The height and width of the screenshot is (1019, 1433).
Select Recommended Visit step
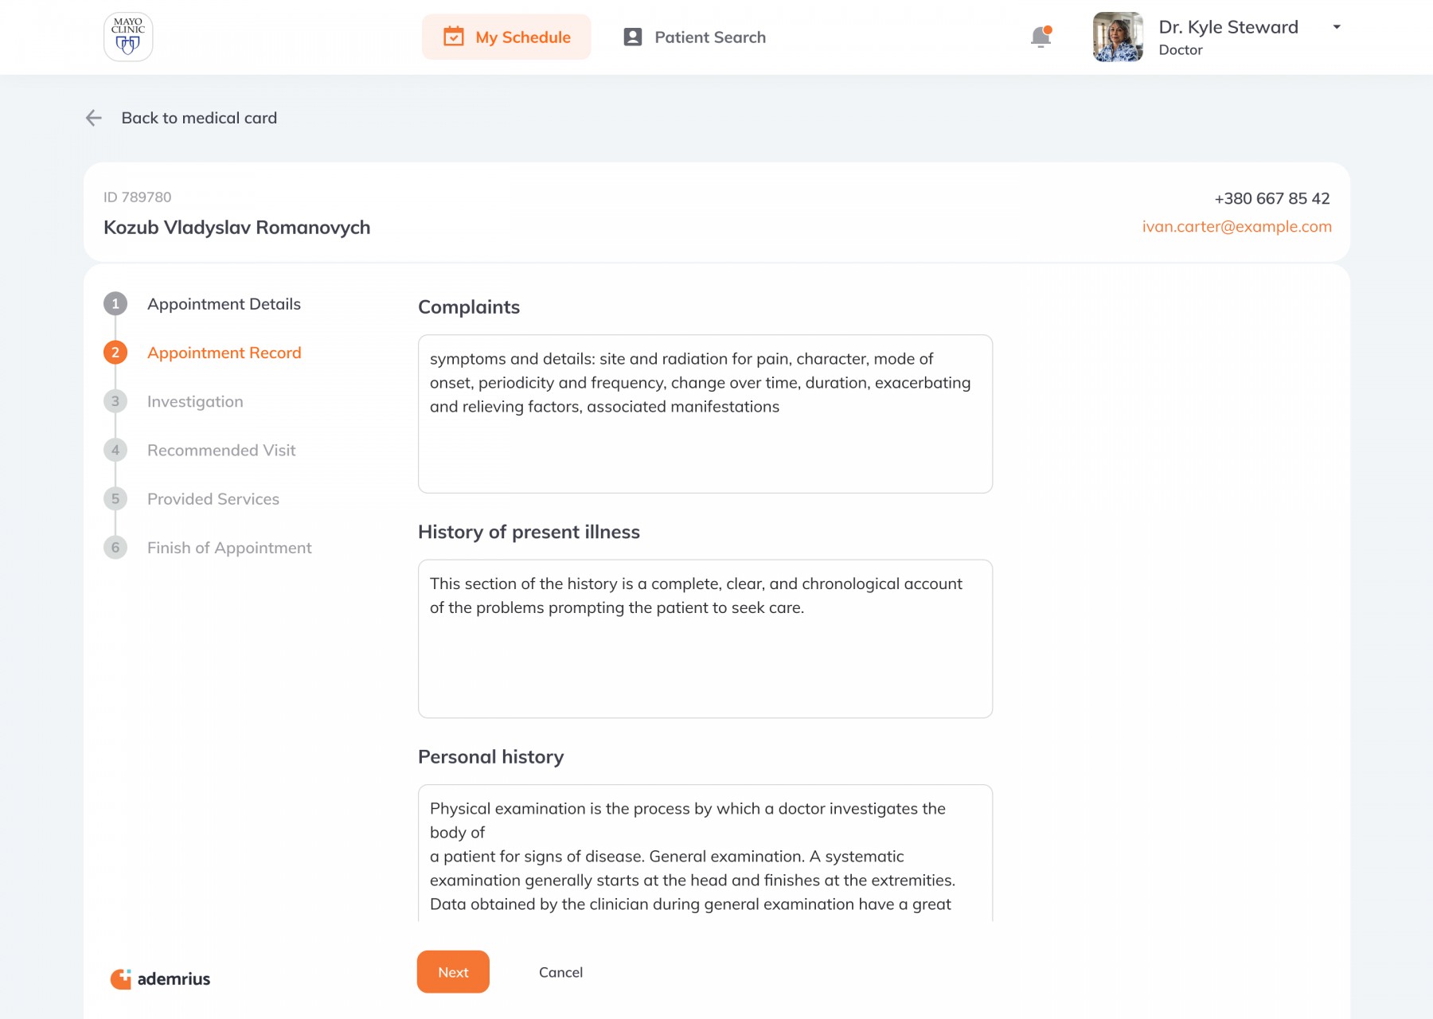point(221,451)
